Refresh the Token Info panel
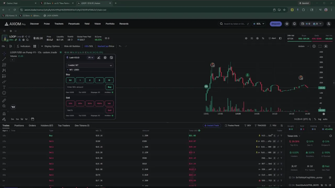Viewport: 335px width, 188px height. coord(331,136)
